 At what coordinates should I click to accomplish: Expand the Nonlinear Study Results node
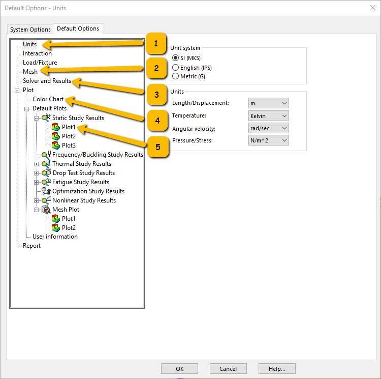(x=36, y=200)
